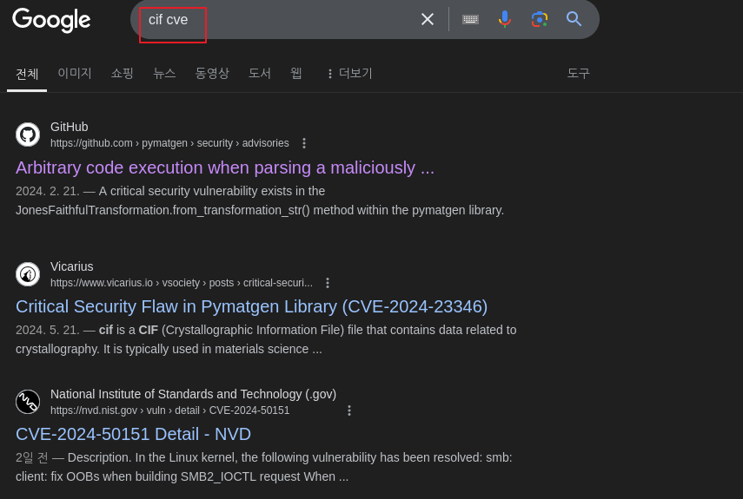Click the 'GitHub' site name text
Screen dimensions: 743x499
(70, 127)
